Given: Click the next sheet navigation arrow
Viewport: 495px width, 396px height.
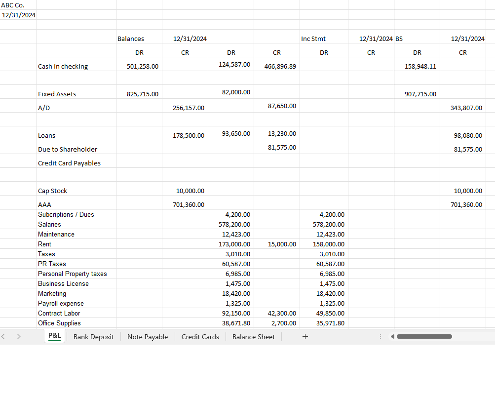Looking at the screenshot, I should click(x=19, y=337).
